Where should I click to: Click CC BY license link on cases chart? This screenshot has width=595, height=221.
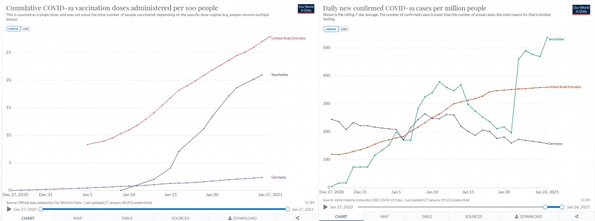click(x=585, y=200)
